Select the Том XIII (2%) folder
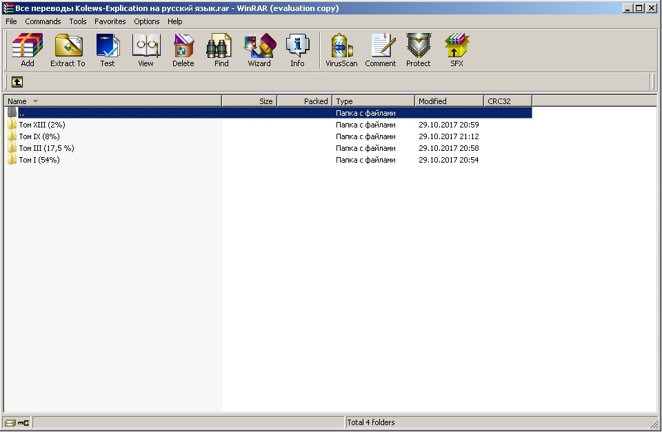 coord(41,125)
